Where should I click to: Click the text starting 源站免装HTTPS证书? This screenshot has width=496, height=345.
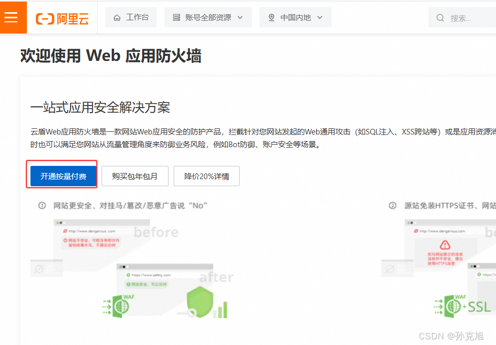[x=450, y=206]
